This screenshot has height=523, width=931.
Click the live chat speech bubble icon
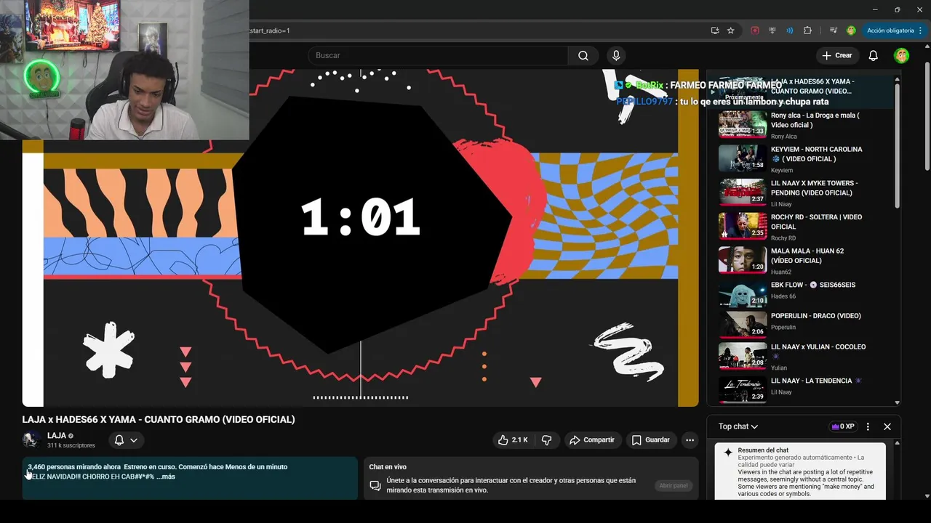[375, 485]
